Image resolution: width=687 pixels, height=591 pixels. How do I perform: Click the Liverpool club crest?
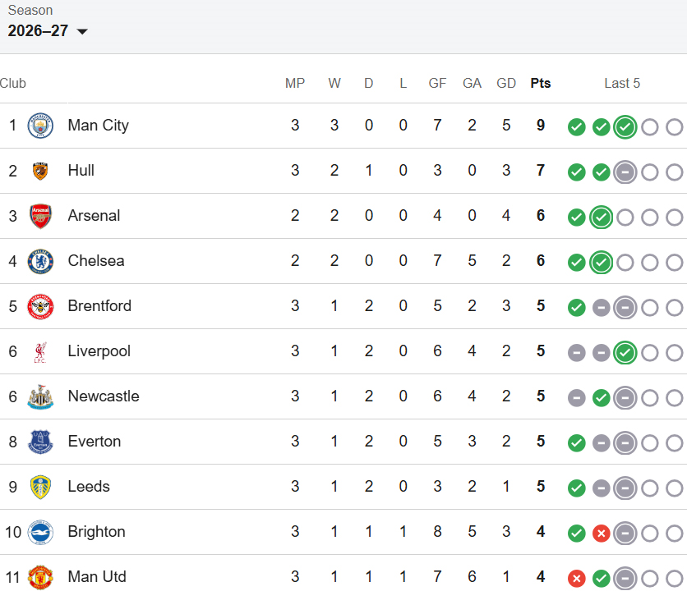point(40,352)
